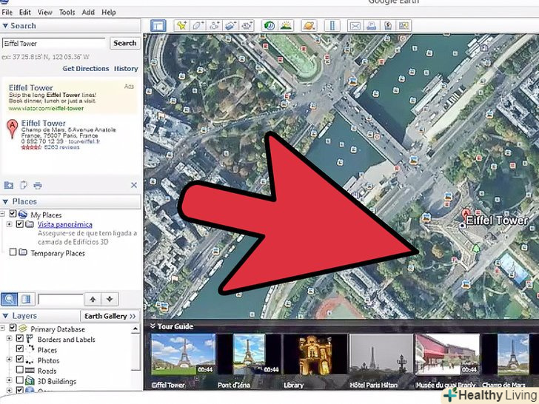
Task: Click the Get Directions link
Action: click(85, 69)
